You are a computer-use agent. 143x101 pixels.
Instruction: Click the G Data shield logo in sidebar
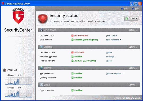click(18, 16)
